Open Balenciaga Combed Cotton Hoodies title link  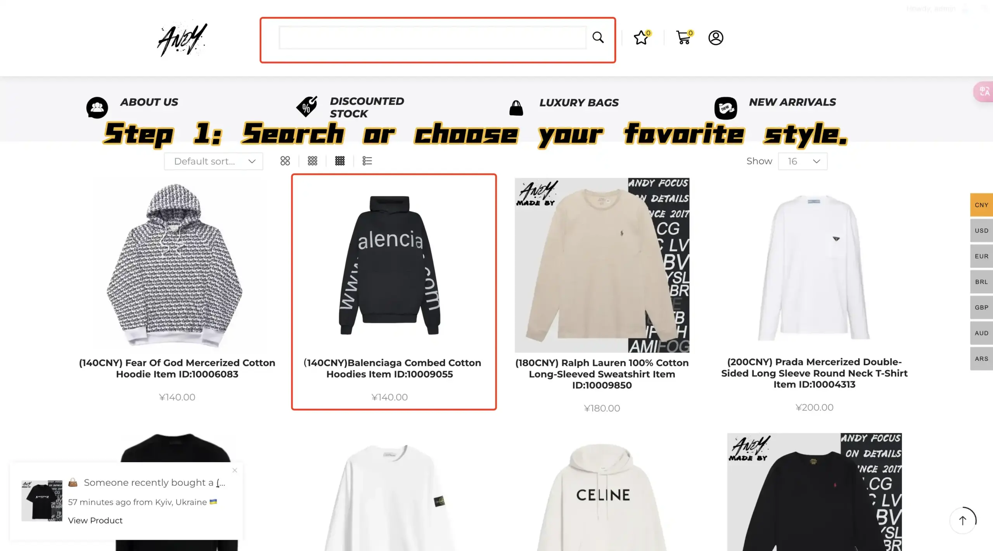point(392,368)
